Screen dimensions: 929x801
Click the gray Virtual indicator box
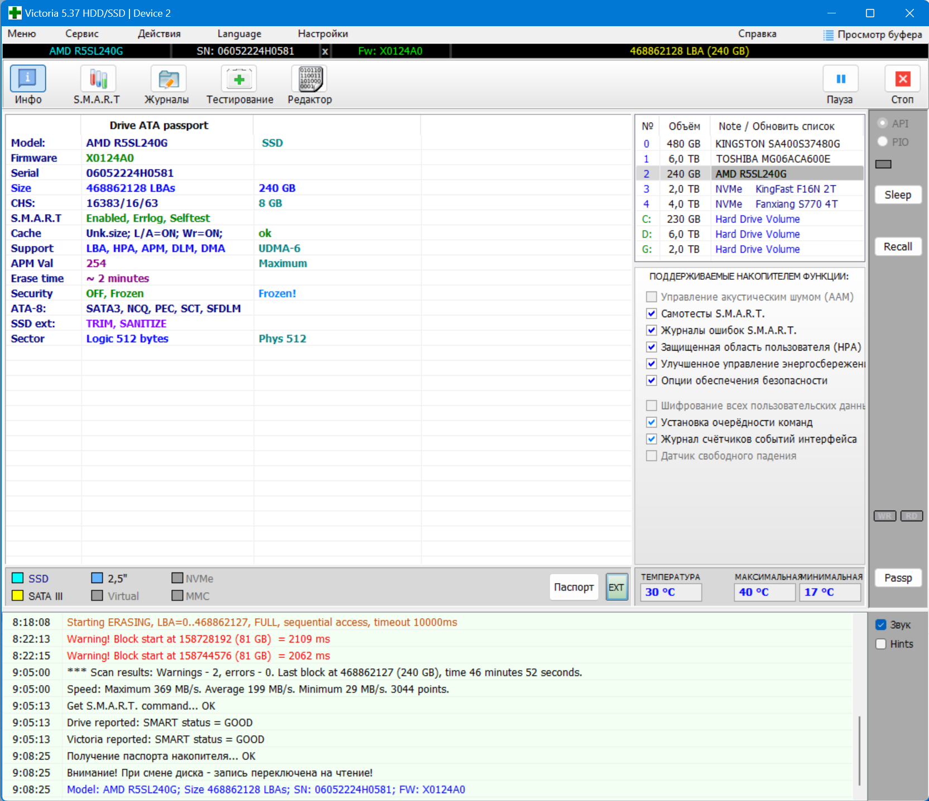pos(97,595)
